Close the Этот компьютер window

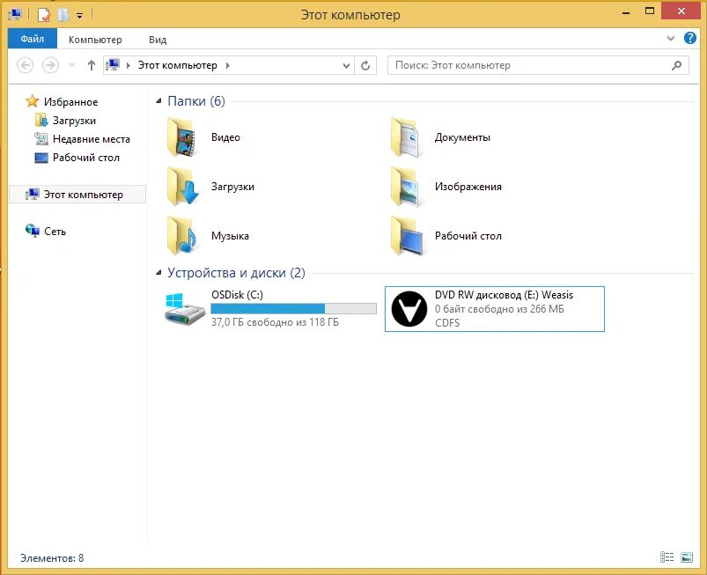[681, 11]
